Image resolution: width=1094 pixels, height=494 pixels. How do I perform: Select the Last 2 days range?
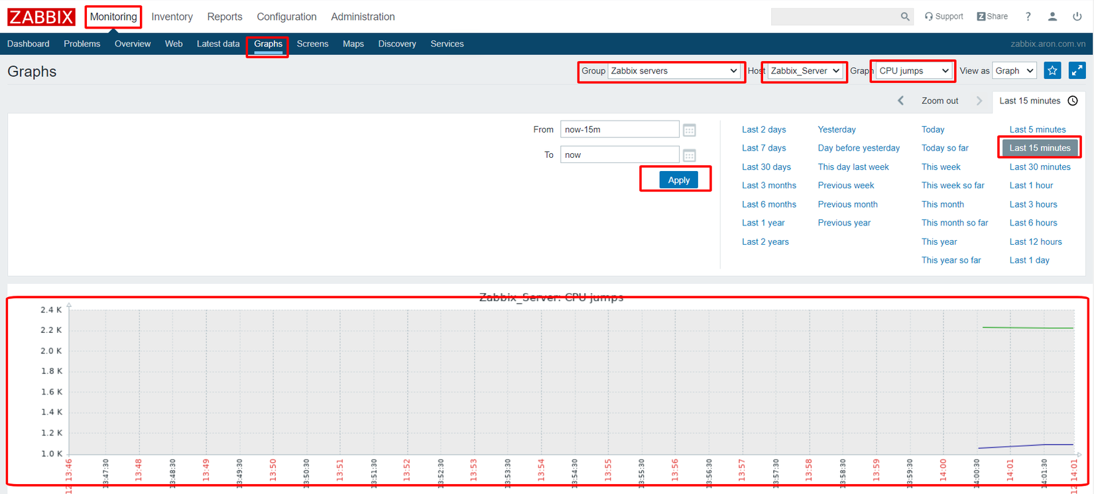coord(764,129)
